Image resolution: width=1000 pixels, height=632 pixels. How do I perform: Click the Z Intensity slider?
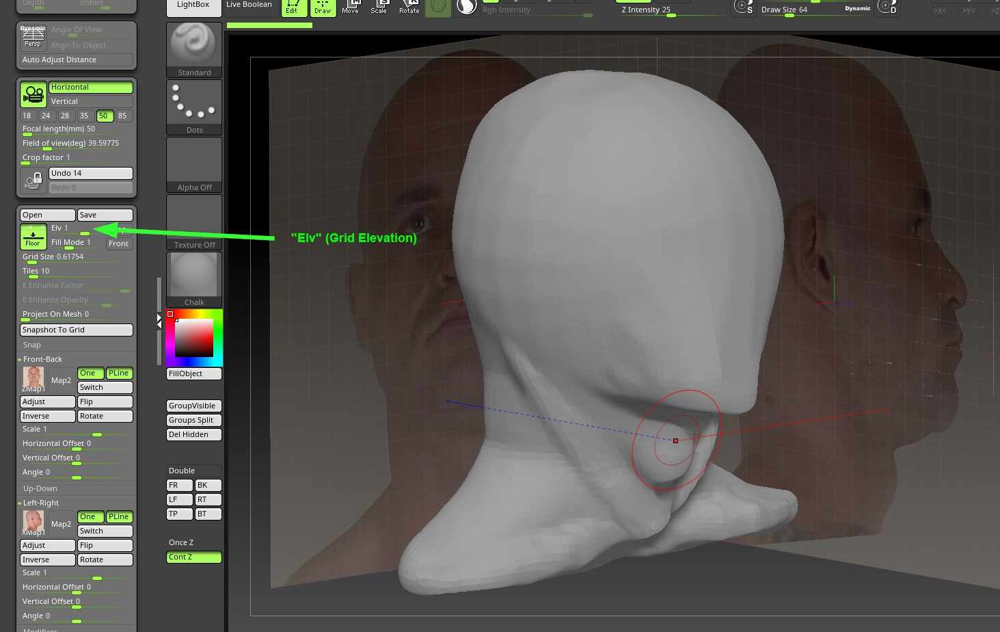click(670, 10)
